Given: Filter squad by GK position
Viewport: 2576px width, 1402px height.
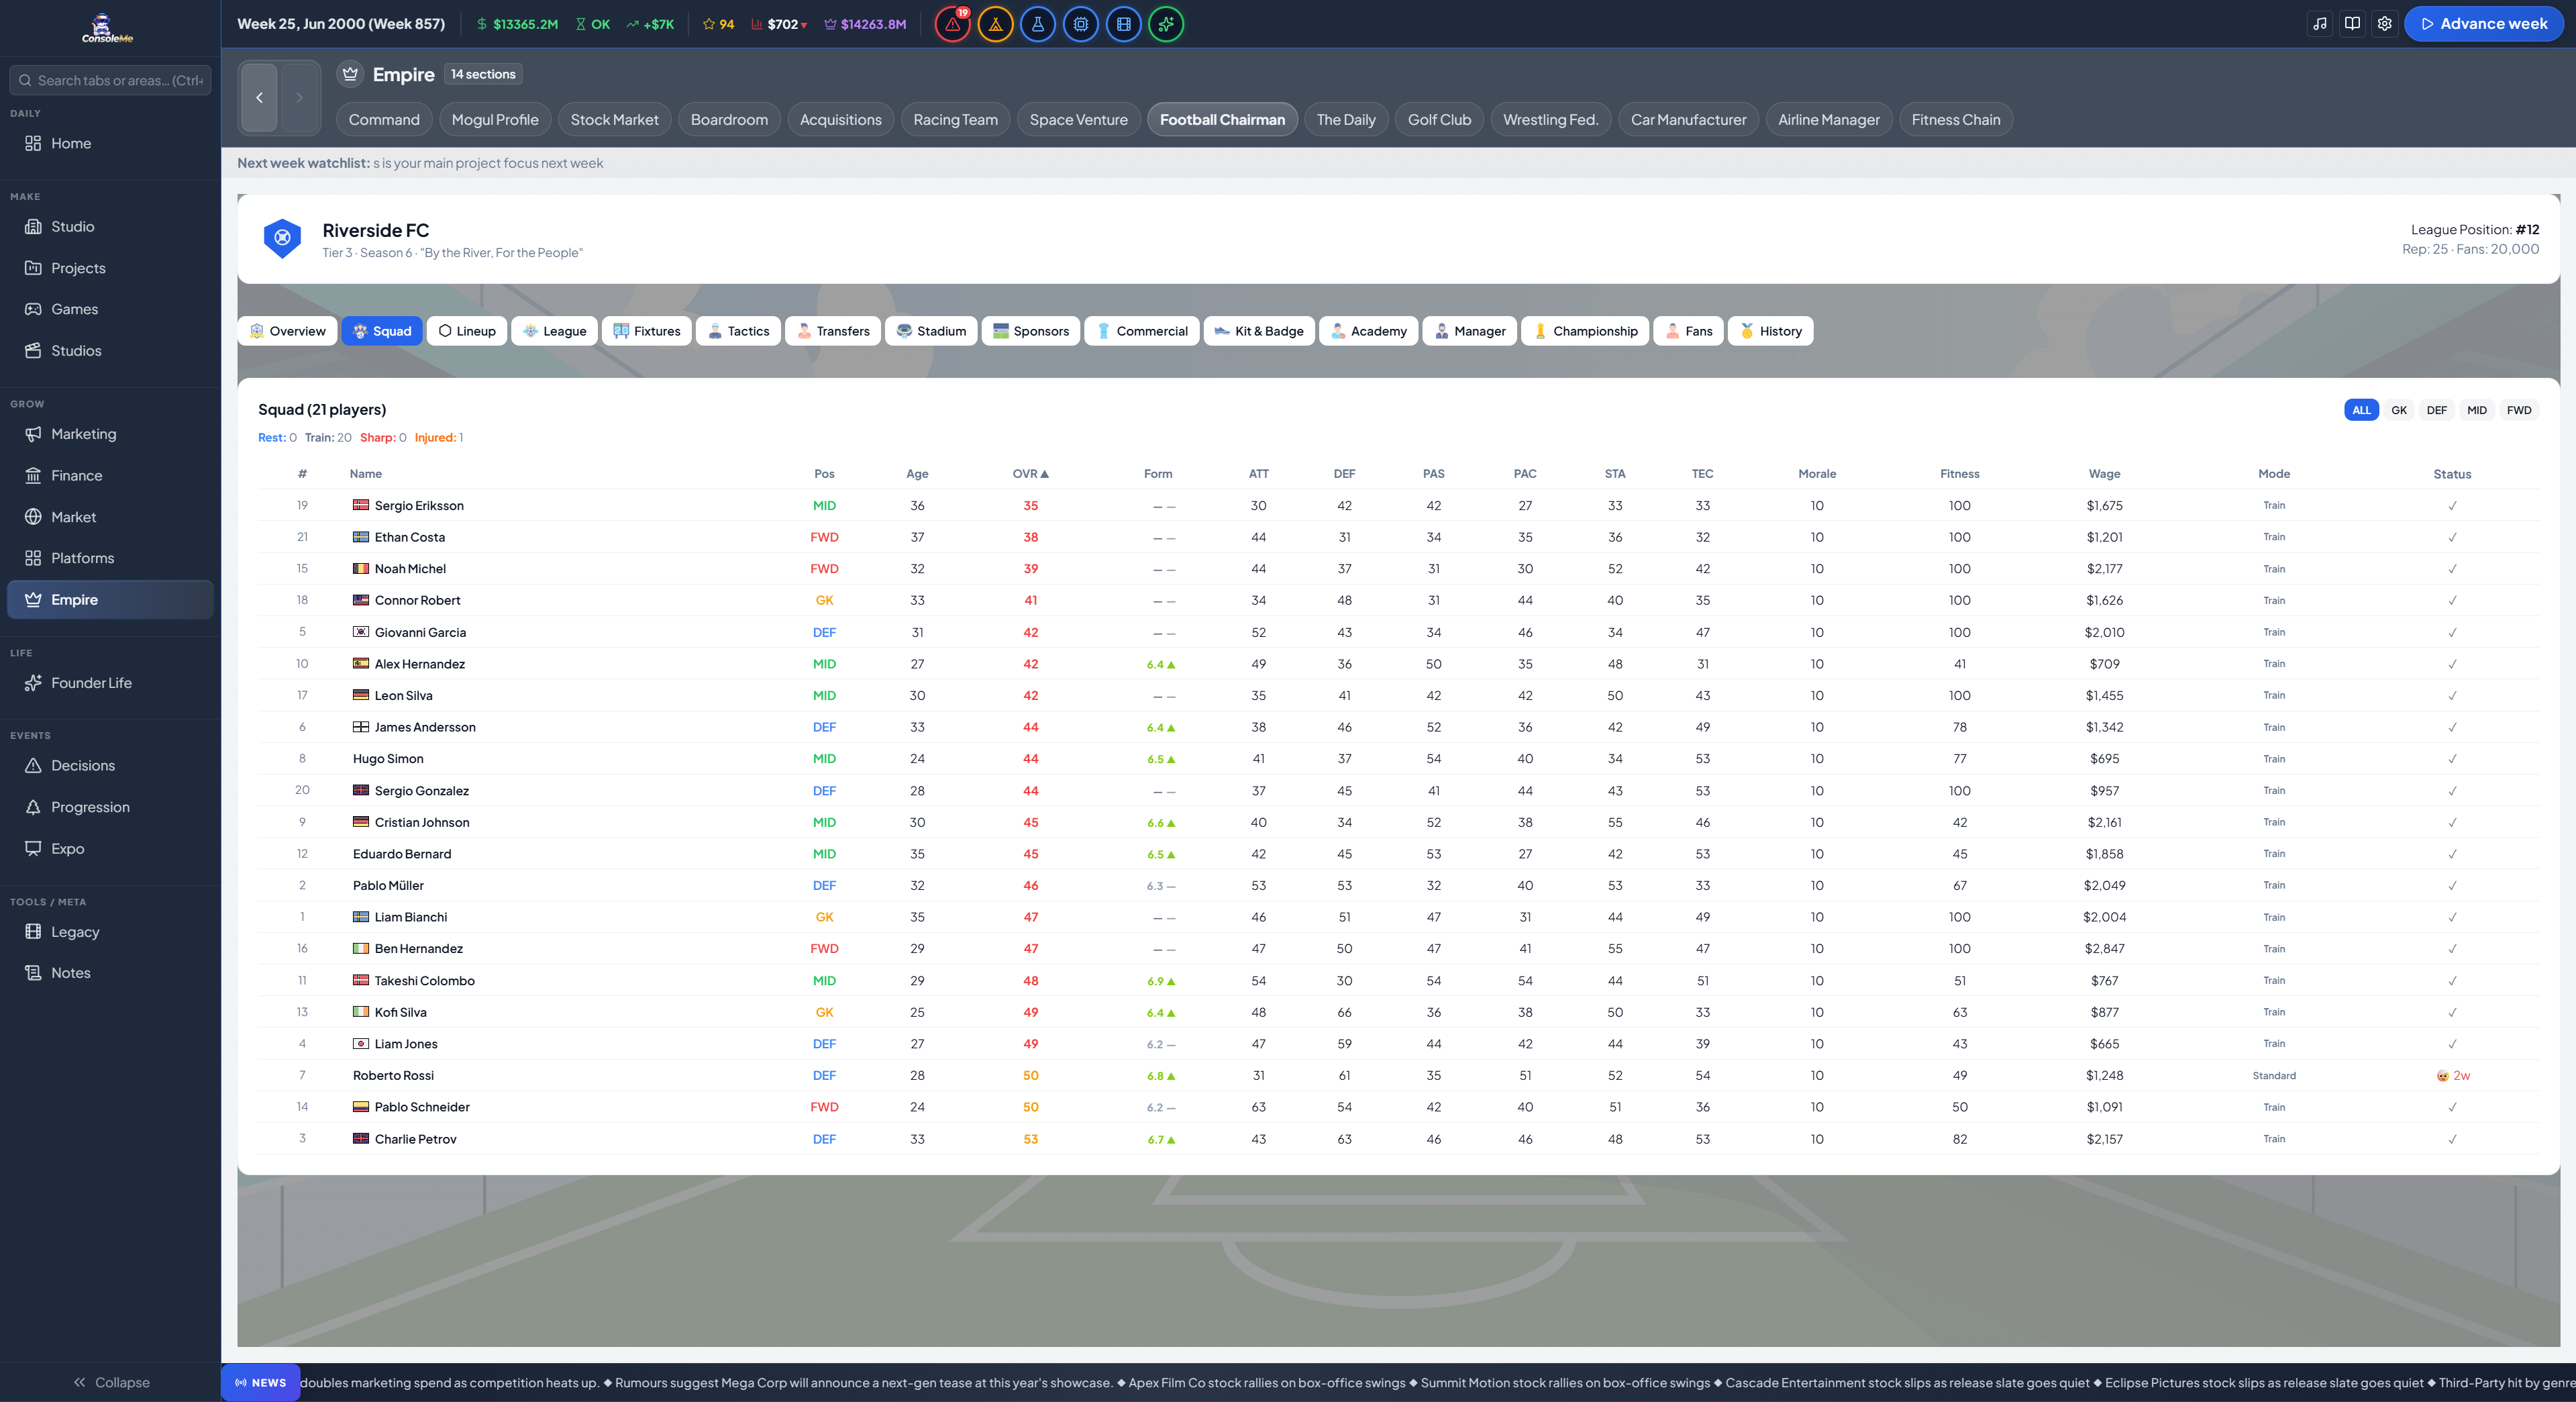Looking at the screenshot, I should click(x=2399, y=410).
